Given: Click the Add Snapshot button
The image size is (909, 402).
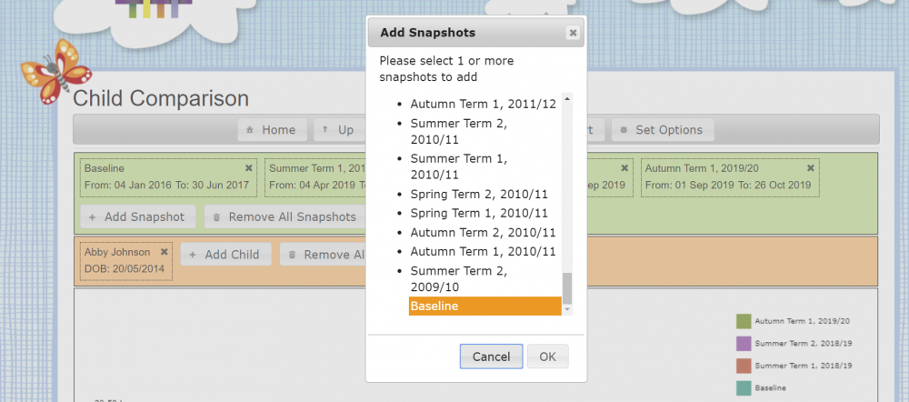Looking at the screenshot, I should click(x=138, y=217).
